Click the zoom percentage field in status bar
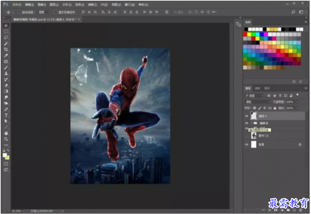 tap(16, 211)
